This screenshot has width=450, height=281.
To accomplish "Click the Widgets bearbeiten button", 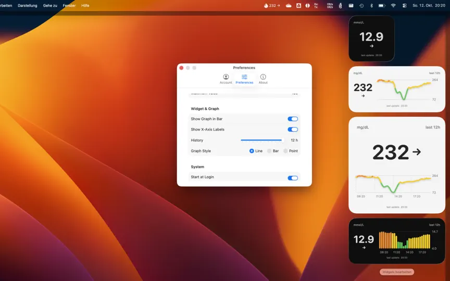I will pos(397,272).
